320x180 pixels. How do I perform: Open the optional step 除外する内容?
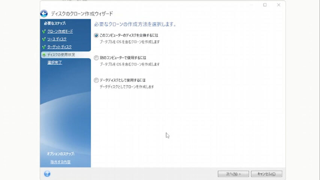point(60,162)
